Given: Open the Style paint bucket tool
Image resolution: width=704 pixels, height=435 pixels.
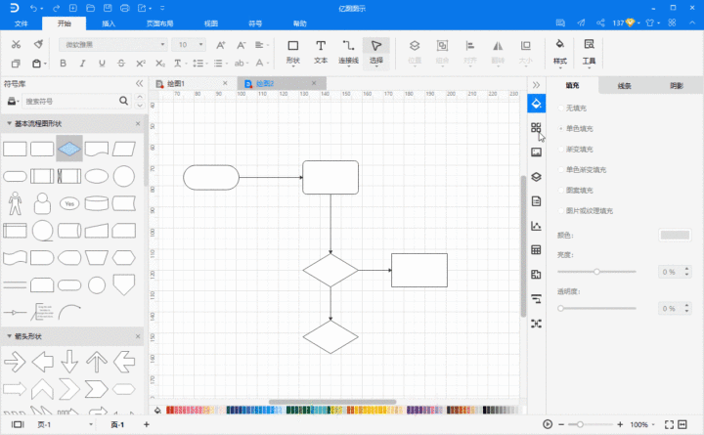Looking at the screenshot, I should 560,52.
